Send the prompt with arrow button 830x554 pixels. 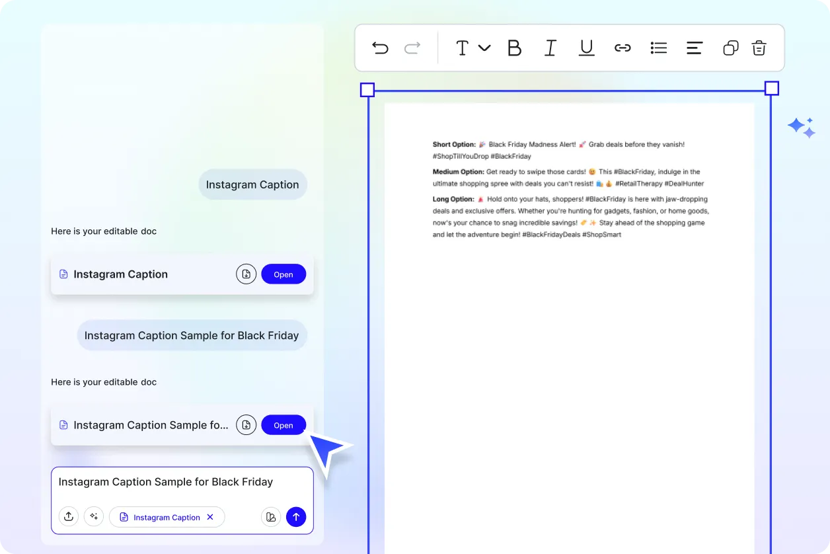(296, 517)
